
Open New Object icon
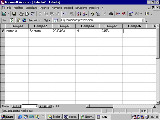coord(137,14)
